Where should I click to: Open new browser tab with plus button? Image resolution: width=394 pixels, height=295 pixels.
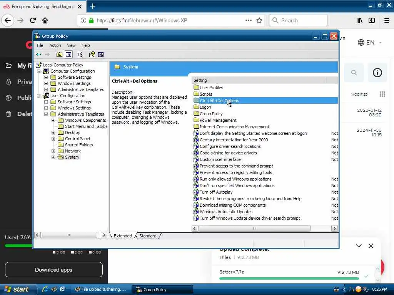click(x=92, y=6)
